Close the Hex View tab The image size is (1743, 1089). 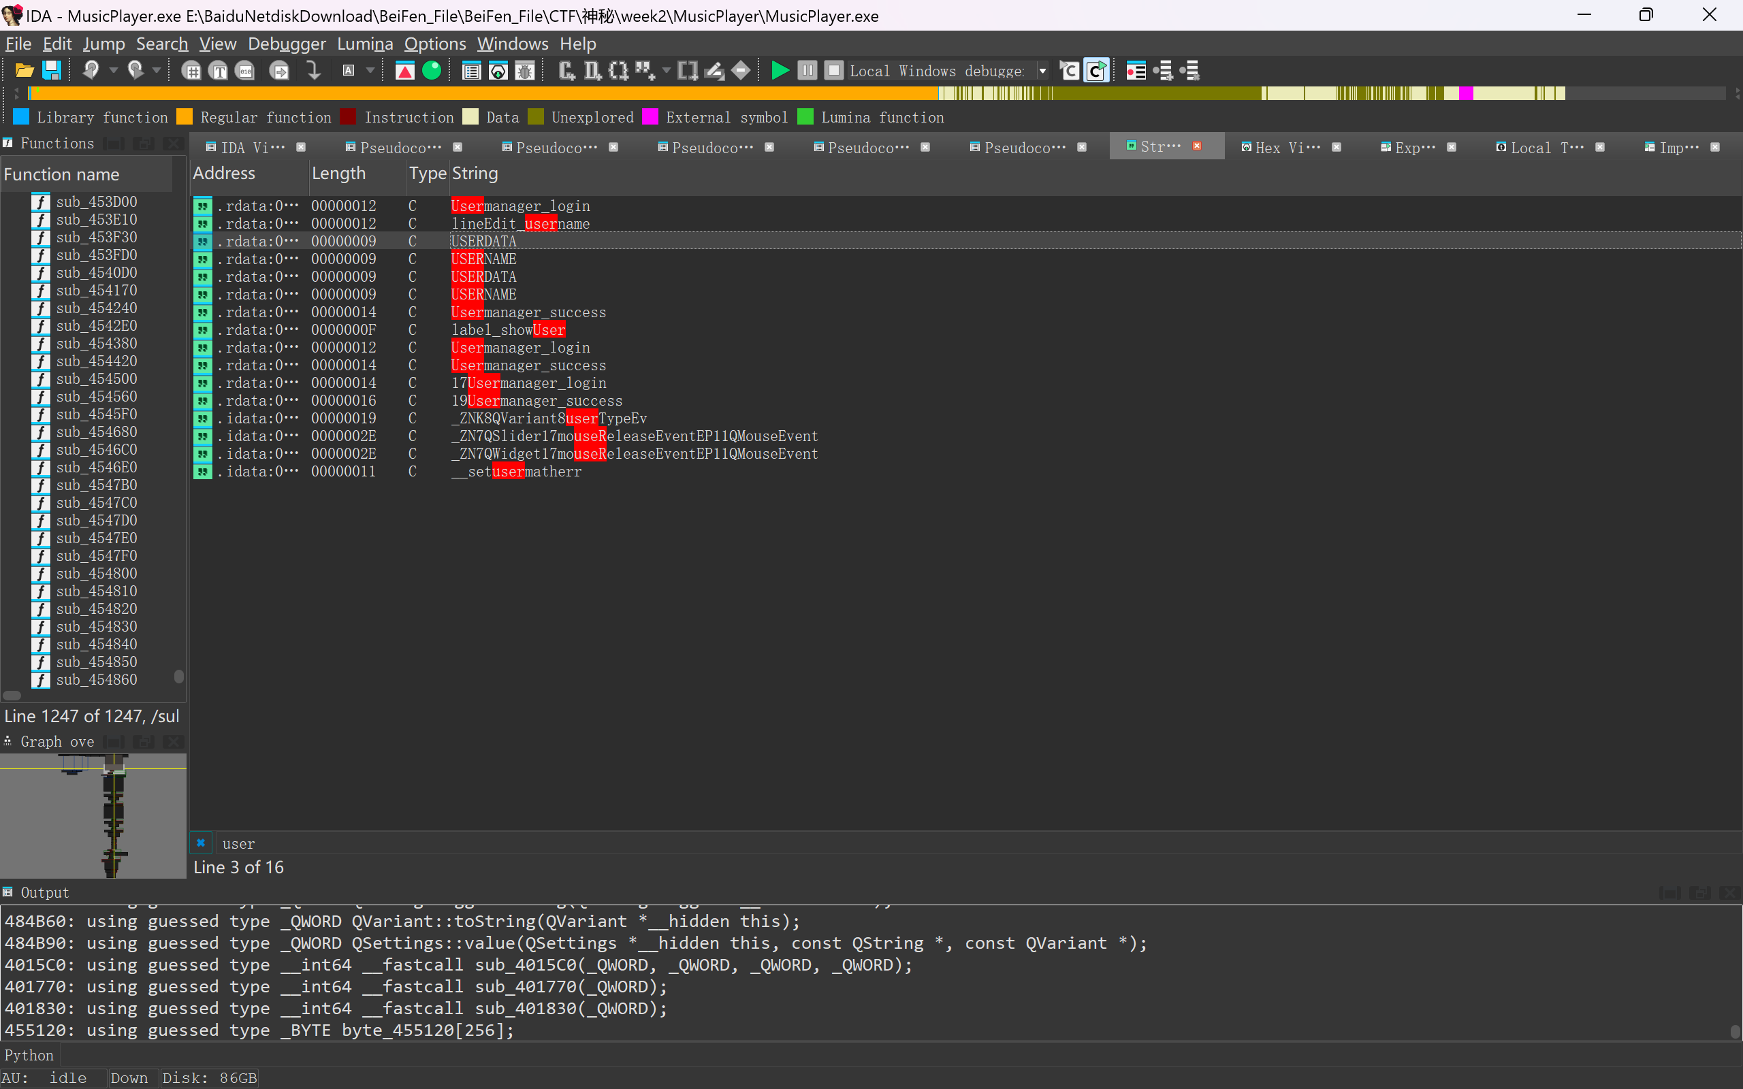click(1337, 147)
